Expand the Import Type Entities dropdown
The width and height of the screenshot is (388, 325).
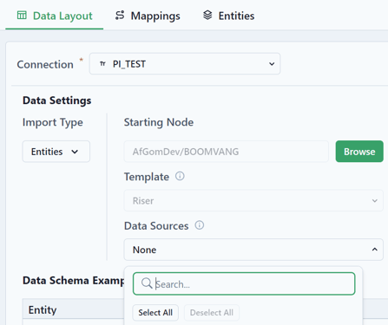click(56, 152)
